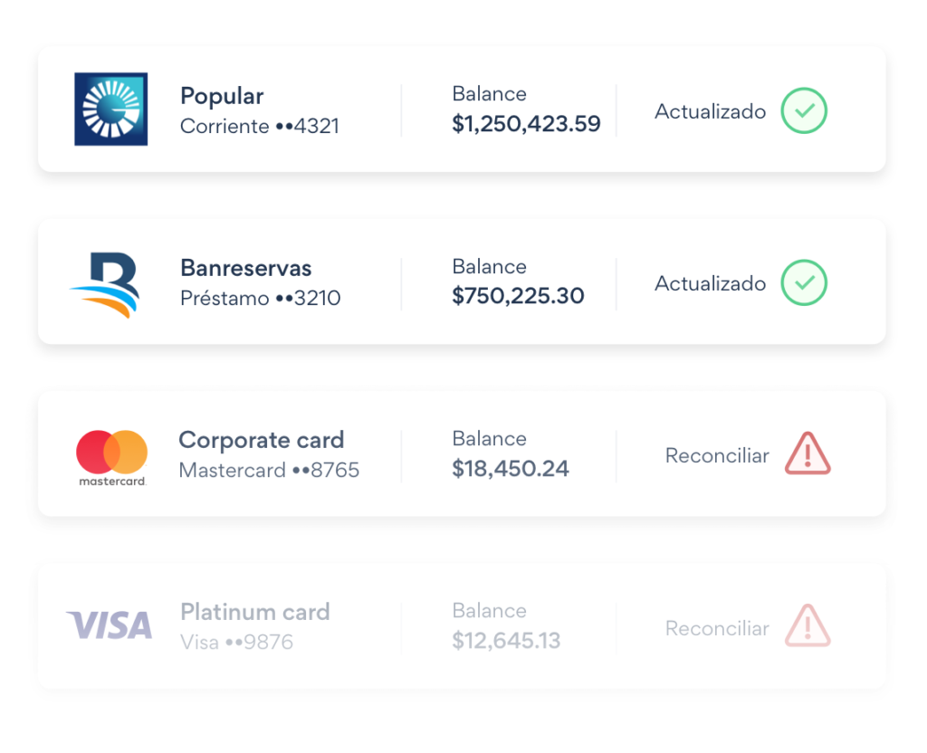This screenshot has height=753, width=927.
Task: Click the Mastercard logo icon
Action: [x=112, y=457]
